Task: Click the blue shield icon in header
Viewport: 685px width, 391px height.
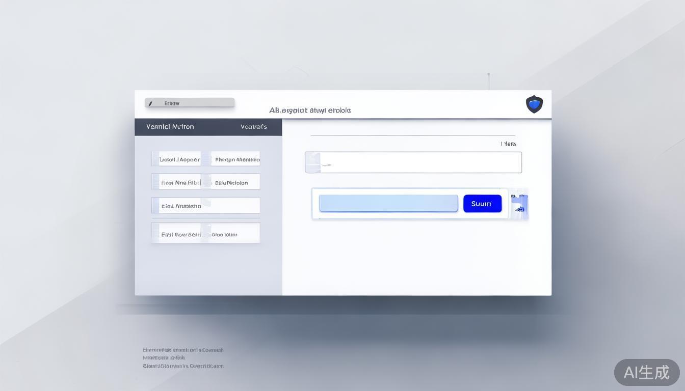Action: [534, 104]
